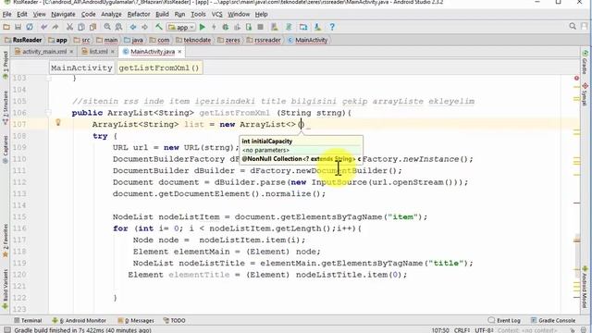Click the AVD Manager toolbar icon
592x333 pixels.
[275, 27]
